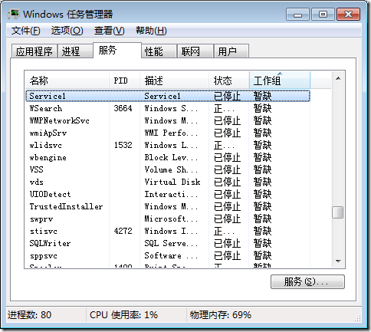This screenshot has height=332, width=371.
Task: Sort services by 描述 column header
Action: [x=174, y=81]
